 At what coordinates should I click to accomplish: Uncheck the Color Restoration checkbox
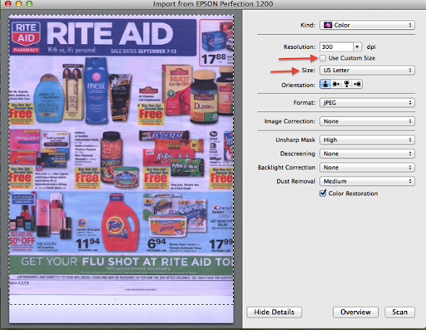[x=323, y=194]
